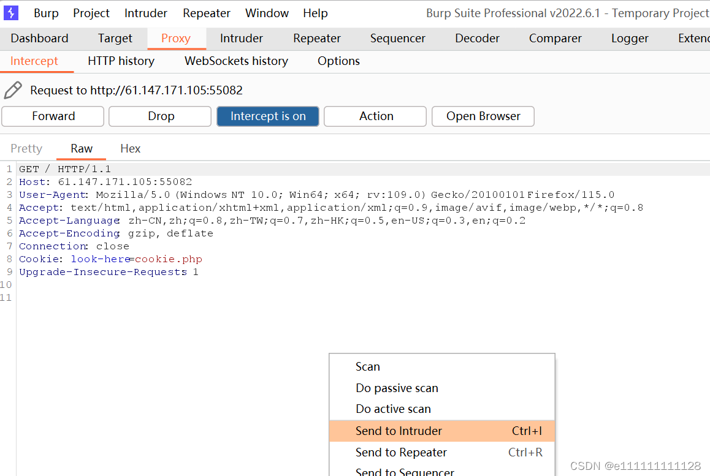This screenshot has width=710, height=476.
Task: View the request in Hex mode
Action: (x=130, y=148)
